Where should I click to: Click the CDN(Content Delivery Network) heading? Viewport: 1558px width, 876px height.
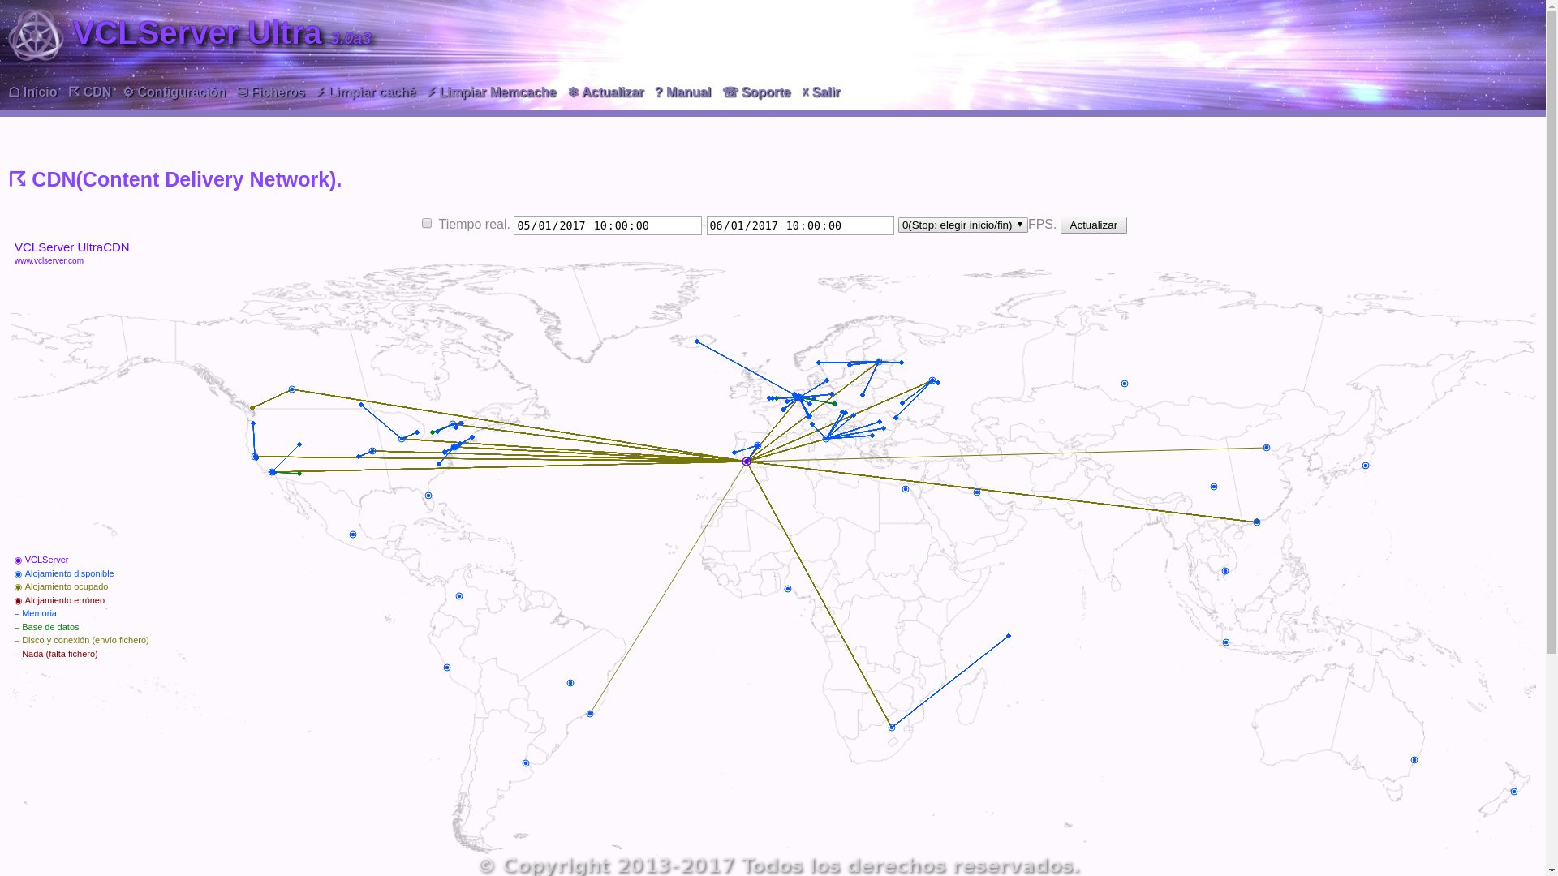(175, 179)
